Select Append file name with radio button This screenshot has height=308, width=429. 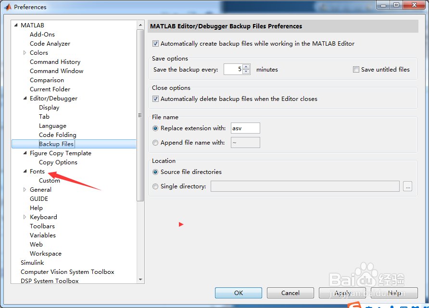point(155,143)
